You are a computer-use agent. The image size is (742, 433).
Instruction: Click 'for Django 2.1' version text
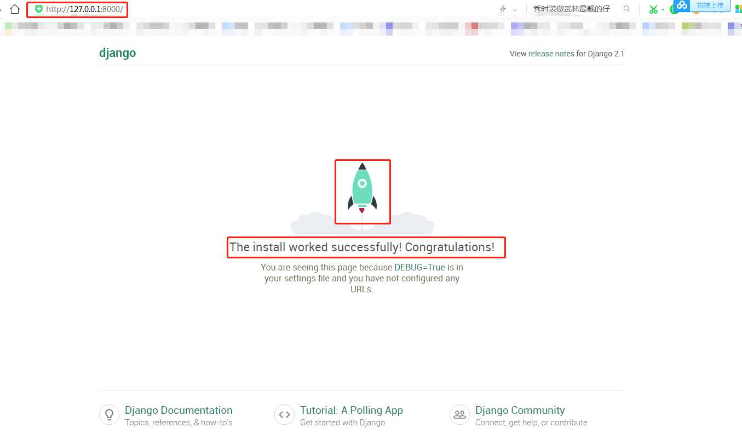pos(600,54)
